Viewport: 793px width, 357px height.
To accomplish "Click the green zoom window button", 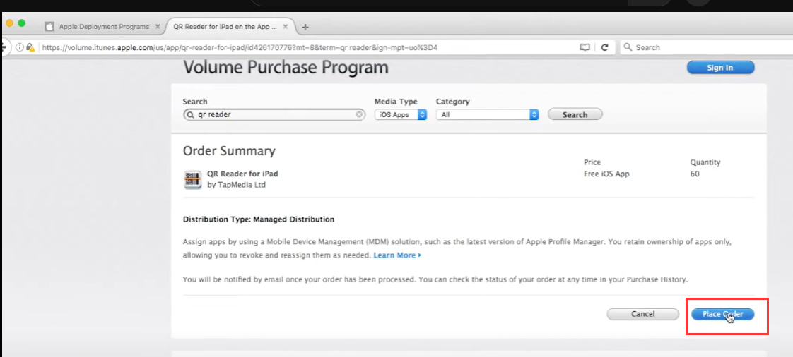I will click(x=21, y=23).
